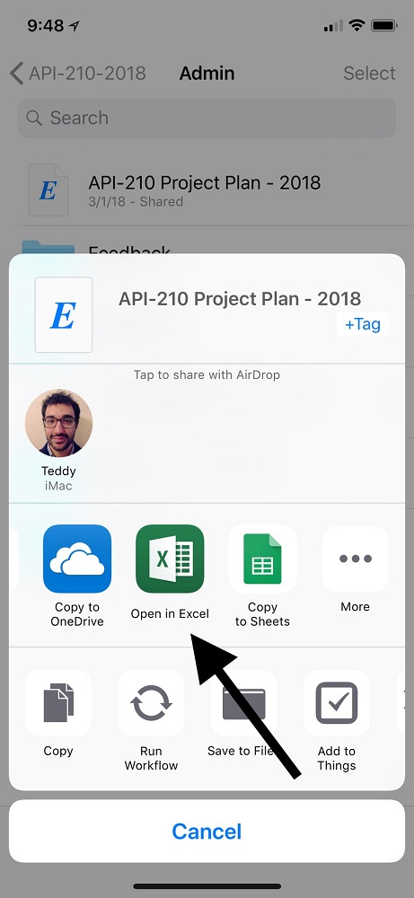Screen dimensions: 414x898
Task: Choose Copy to Sheets
Action: pos(262,559)
